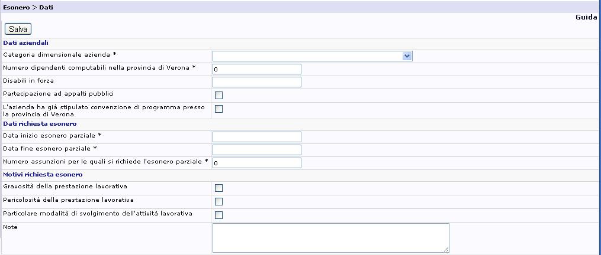601x255 pixels.
Task: Open the Guida help link
Action: coord(586,18)
